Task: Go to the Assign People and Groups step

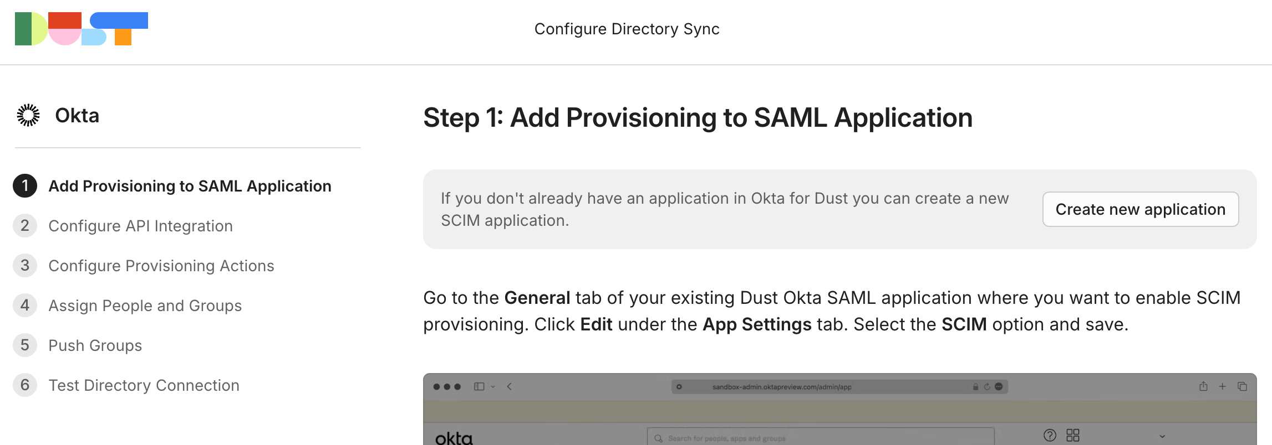Action: point(145,306)
